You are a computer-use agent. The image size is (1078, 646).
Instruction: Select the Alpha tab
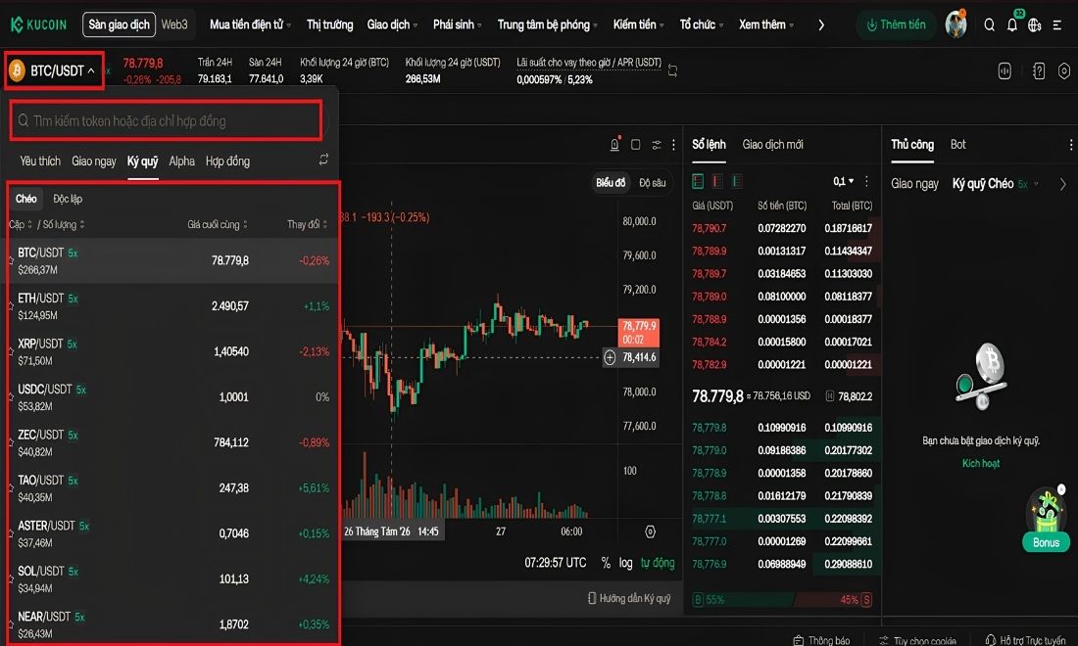(181, 161)
